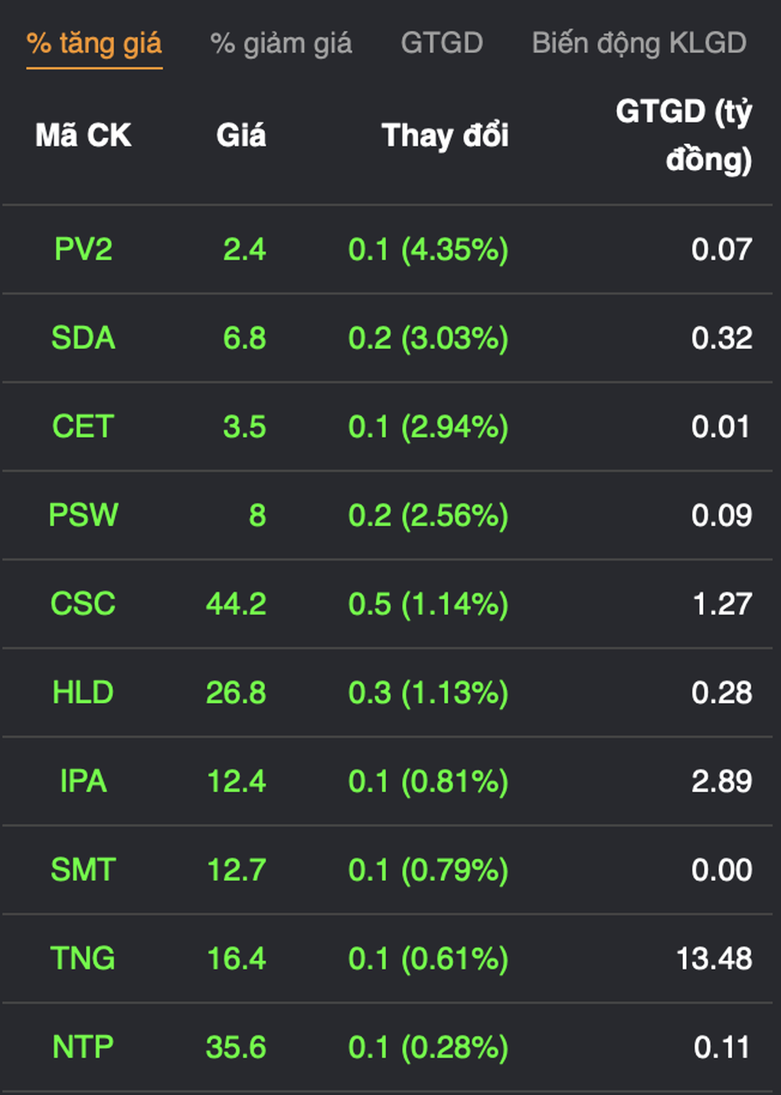Click the Thay đổi column header
781x1095 pixels.
click(445, 136)
